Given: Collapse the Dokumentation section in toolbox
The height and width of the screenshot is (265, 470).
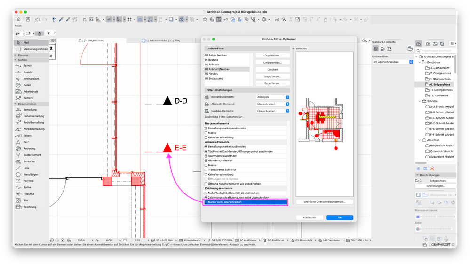Looking at the screenshot, I should (16, 104).
